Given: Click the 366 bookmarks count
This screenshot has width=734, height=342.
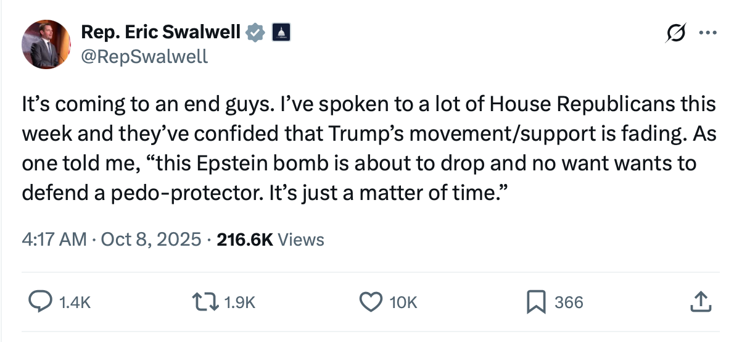Looking at the screenshot, I should [568, 302].
